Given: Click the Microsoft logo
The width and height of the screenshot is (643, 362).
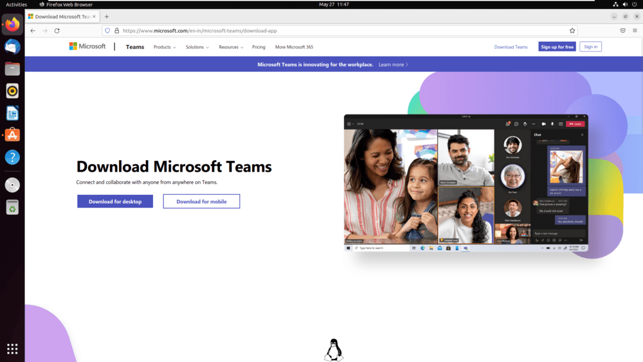Looking at the screenshot, I should (x=87, y=47).
